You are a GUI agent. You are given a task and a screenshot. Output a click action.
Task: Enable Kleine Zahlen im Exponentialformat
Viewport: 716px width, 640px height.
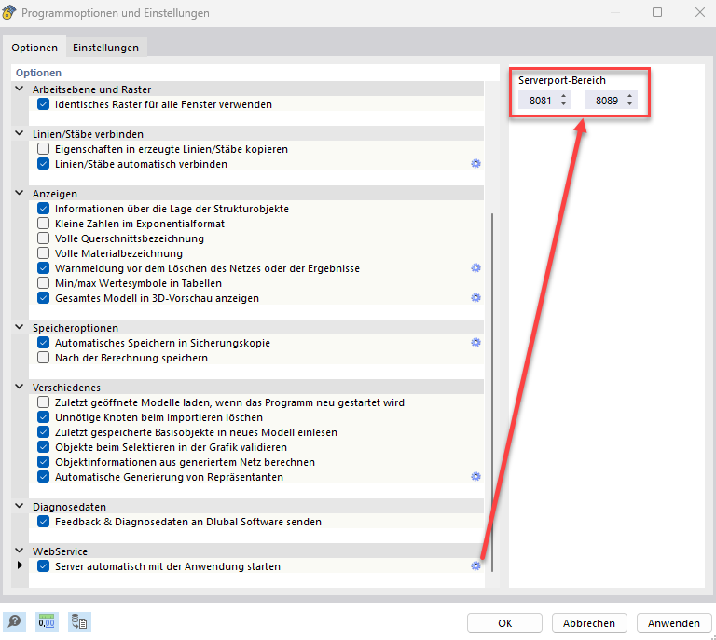pos(44,224)
